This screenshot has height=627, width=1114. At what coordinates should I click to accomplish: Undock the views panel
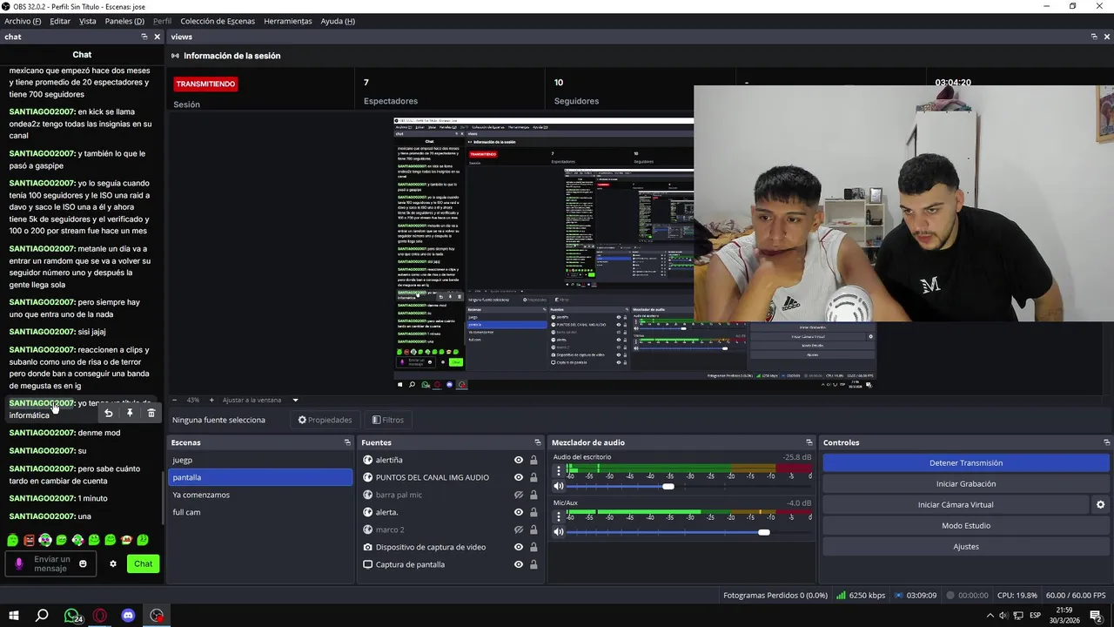(x=1094, y=37)
